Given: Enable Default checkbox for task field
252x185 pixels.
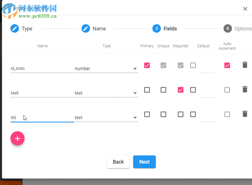Looking at the screenshot, I should (193, 90).
